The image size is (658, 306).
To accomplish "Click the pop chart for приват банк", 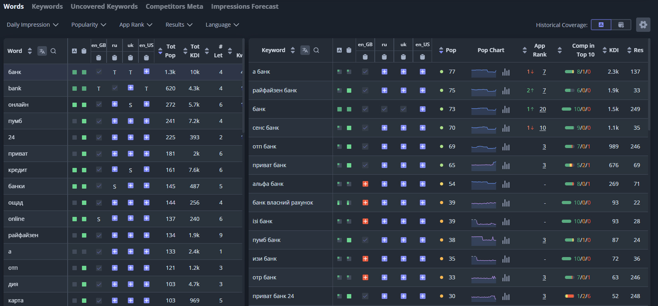I will point(484,165).
